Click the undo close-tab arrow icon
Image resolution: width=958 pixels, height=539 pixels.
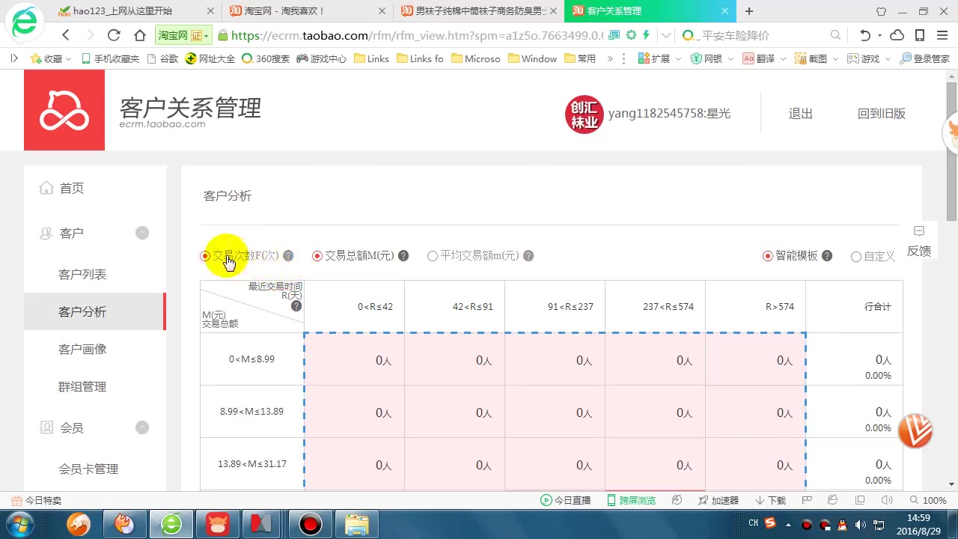point(865,35)
